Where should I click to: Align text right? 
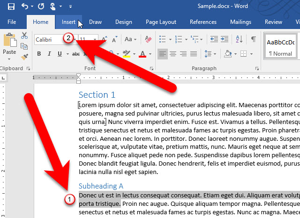[183, 54]
